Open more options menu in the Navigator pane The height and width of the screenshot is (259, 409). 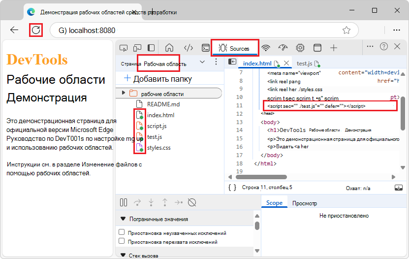[x=216, y=62]
